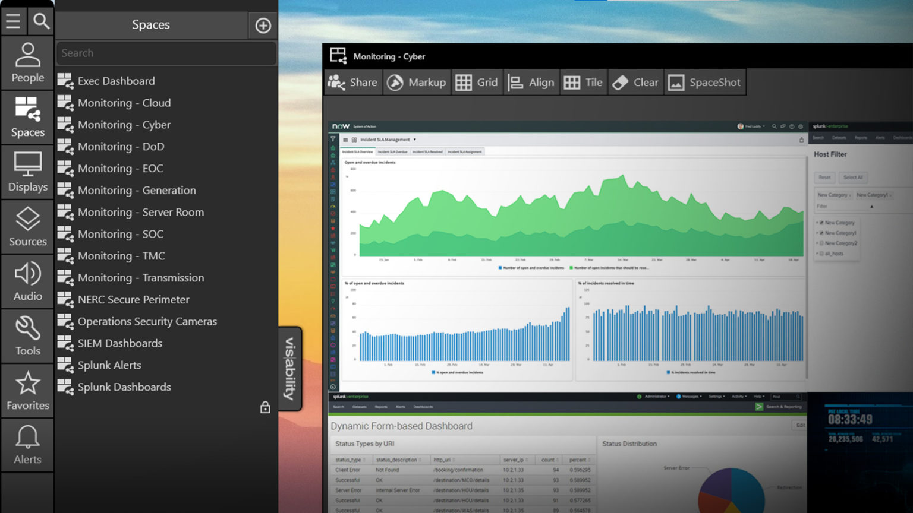Image resolution: width=913 pixels, height=513 pixels.
Task: Check the New Category2 host checkbox
Action: coord(821,243)
